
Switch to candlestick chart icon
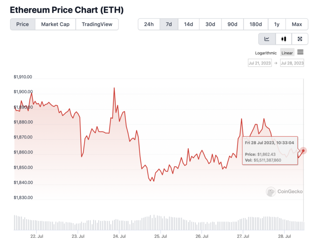pyautogui.click(x=284, y=39)
